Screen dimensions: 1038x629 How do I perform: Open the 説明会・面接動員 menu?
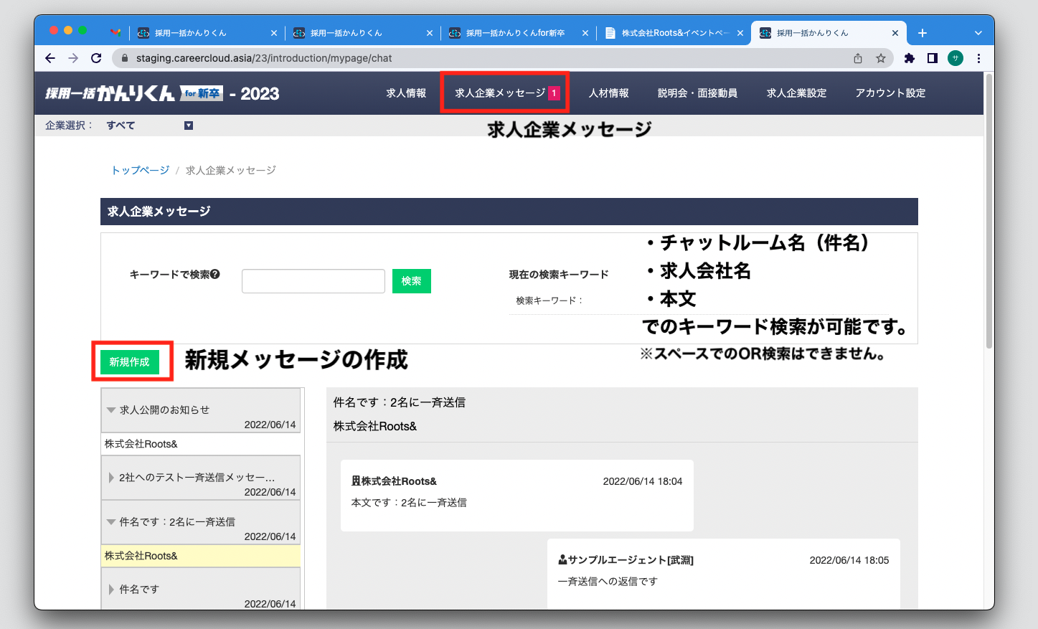(x=697, y=93)
